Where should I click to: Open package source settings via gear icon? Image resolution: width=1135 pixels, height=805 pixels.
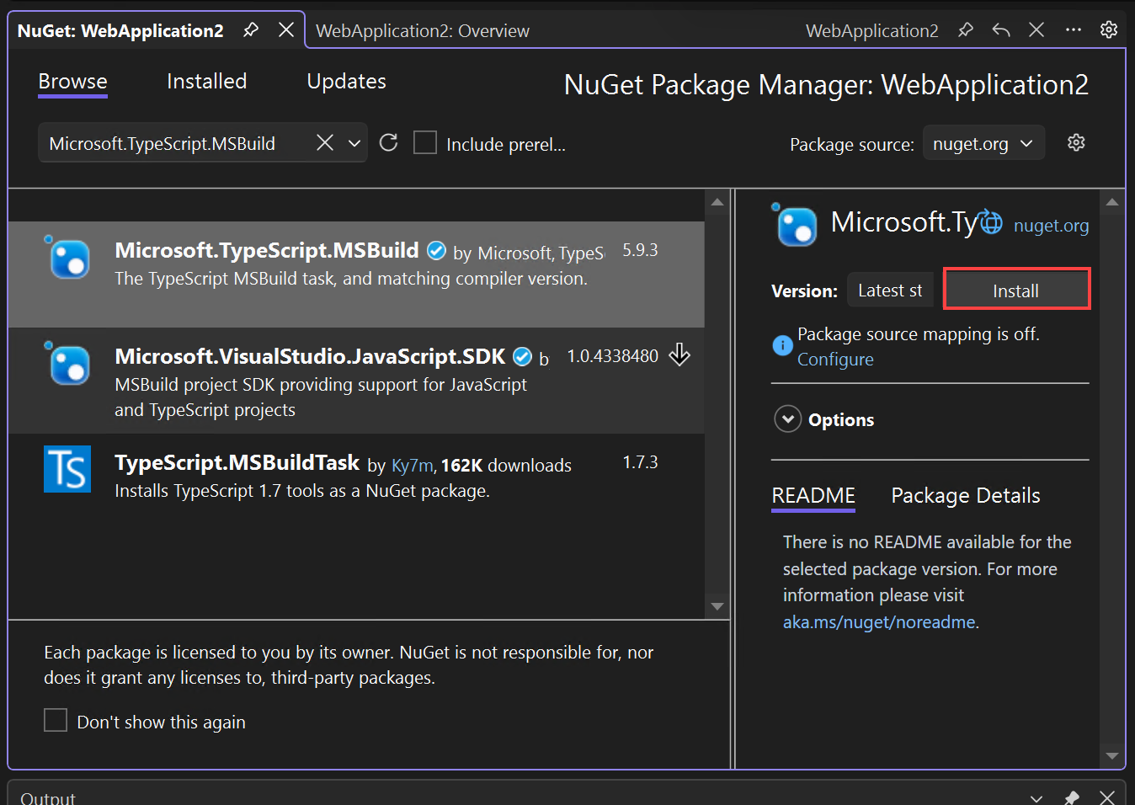1076,142
